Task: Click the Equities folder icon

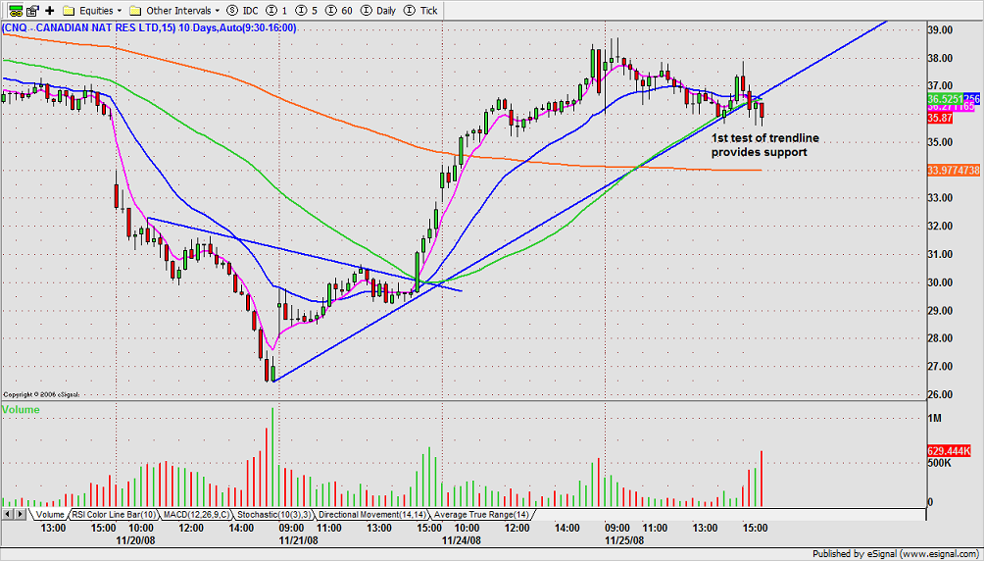Action: 69,11
